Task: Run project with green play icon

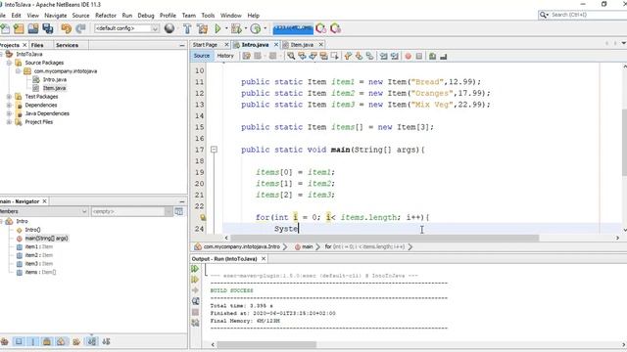Action: (217, 28)
